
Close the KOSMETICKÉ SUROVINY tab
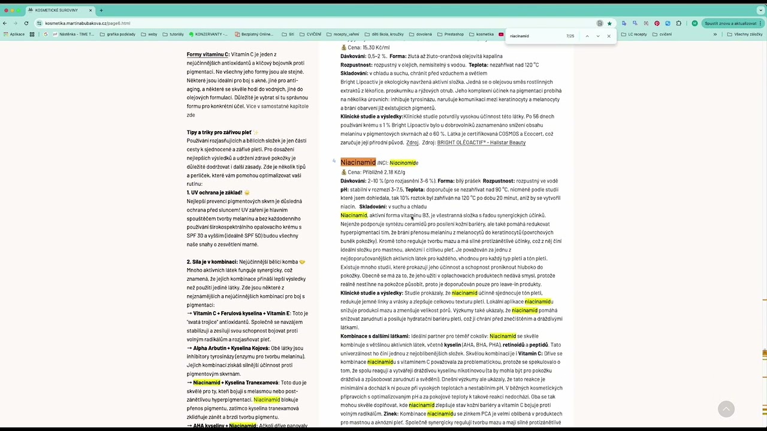90,10
